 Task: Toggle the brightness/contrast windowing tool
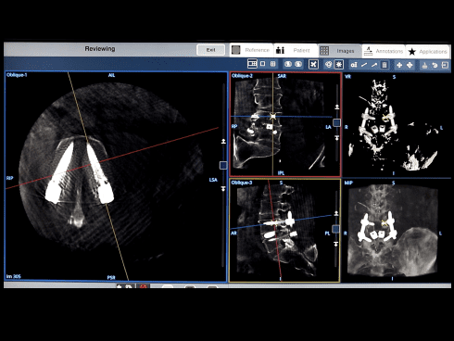click(339, 65)
